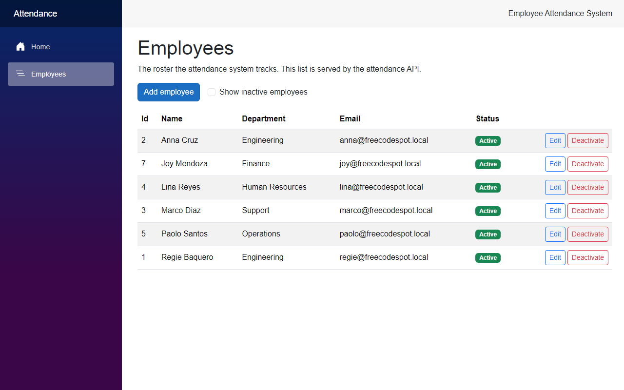Click the Email column header
Viewport: 624px width, 390px height.
tap(350, 118)
